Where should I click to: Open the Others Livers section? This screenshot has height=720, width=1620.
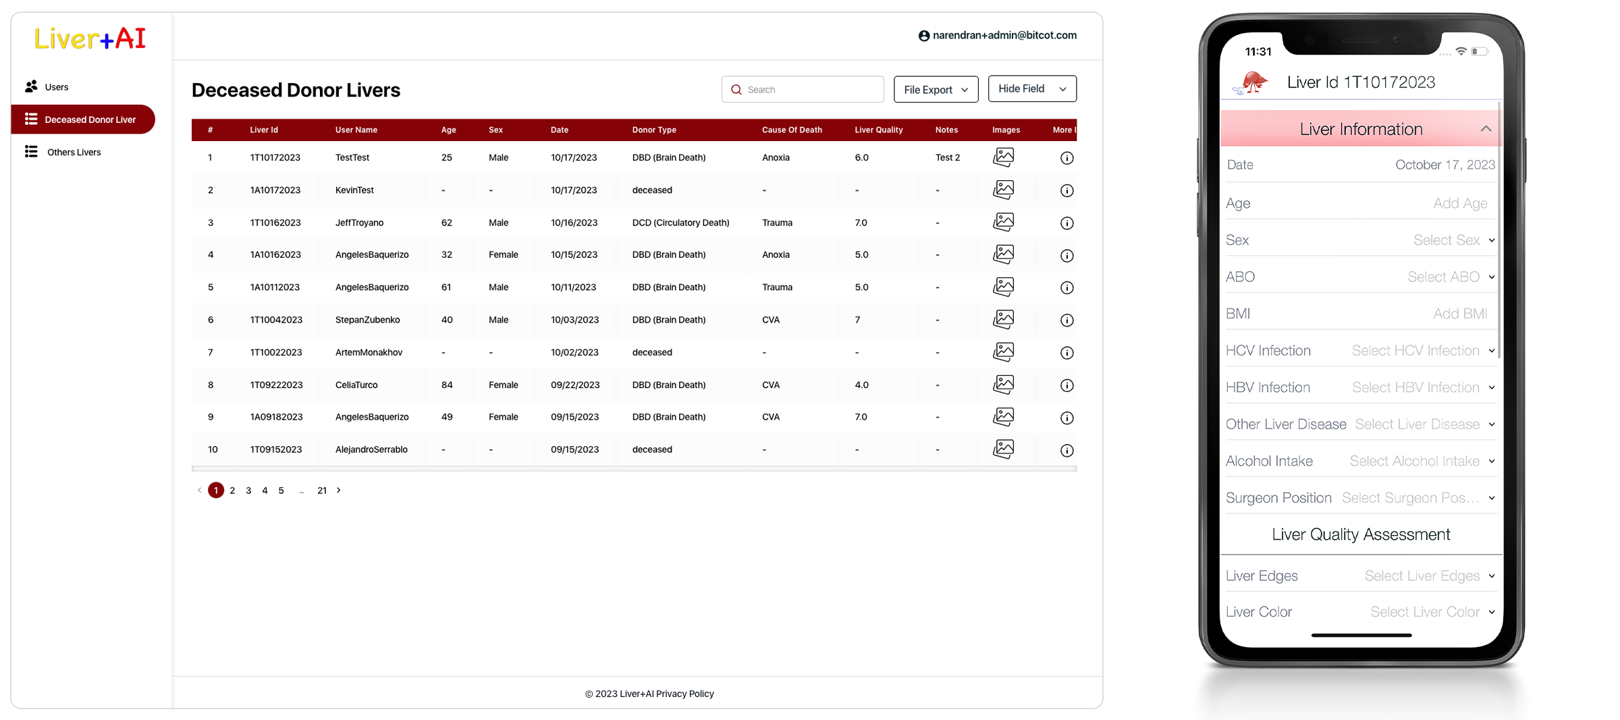[x=74, y=152]
